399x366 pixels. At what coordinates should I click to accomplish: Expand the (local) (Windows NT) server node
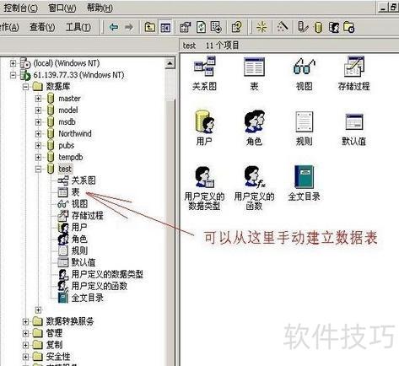click(x=13, y=63)
